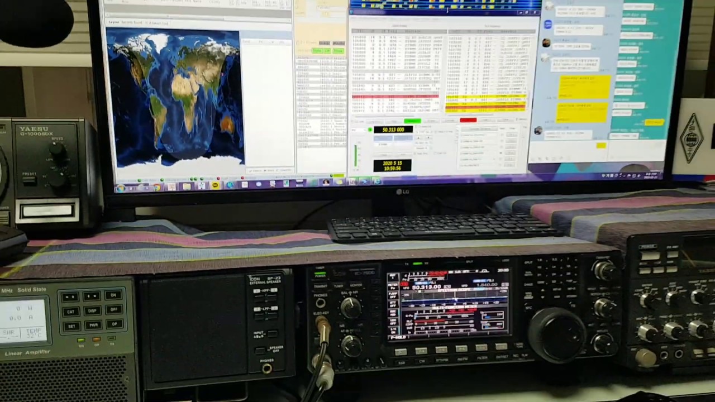Open the folder icon in the taskbar
The image size is (715, 402).
point(187,187)
